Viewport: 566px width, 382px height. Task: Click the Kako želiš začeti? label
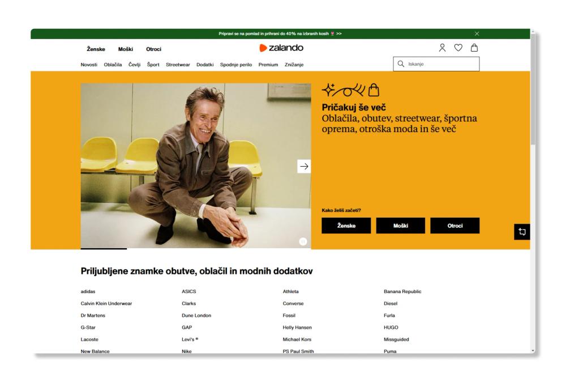341,210
